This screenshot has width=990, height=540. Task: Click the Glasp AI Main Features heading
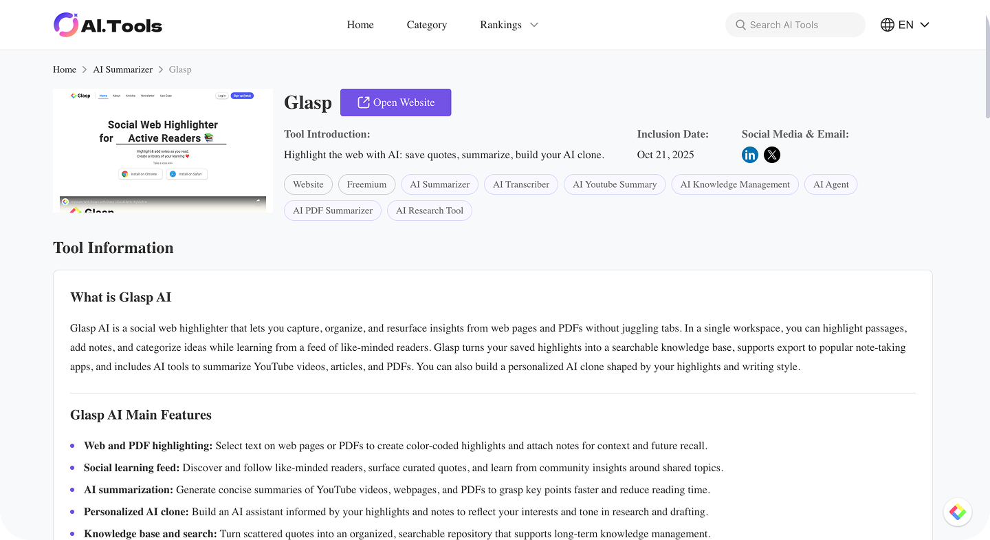[x=141, y=415]
